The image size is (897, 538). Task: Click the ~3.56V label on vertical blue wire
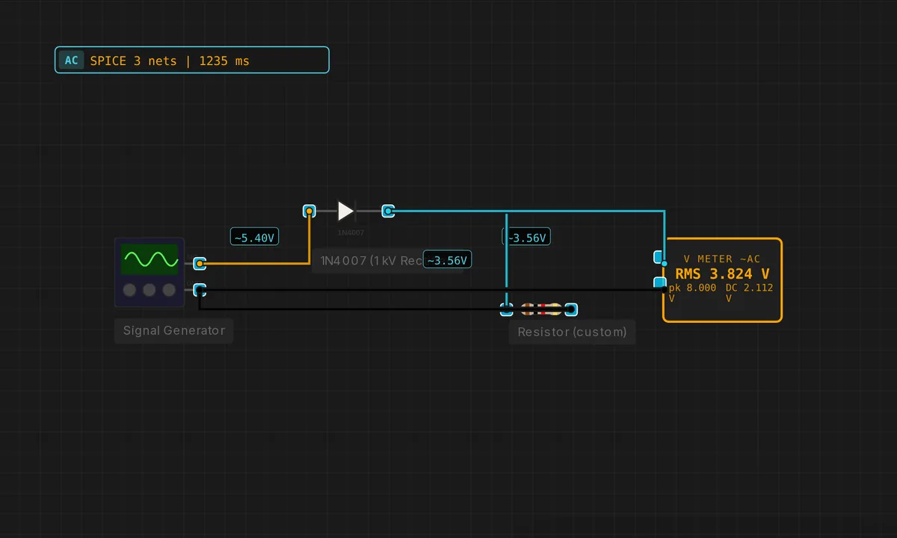[x=526, y=238]
